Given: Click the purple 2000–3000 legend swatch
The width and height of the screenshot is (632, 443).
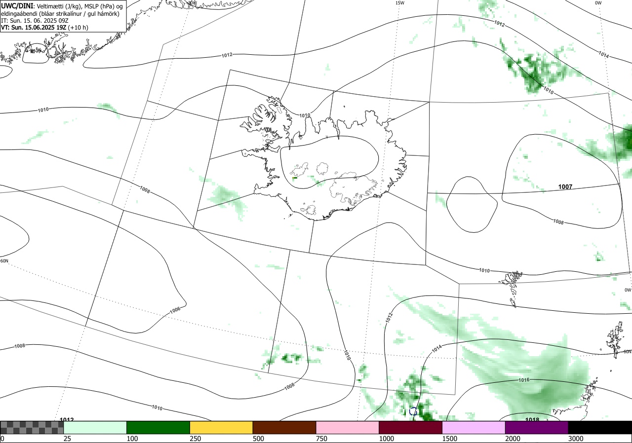Looking at the screenshot, I should [537, 427].
